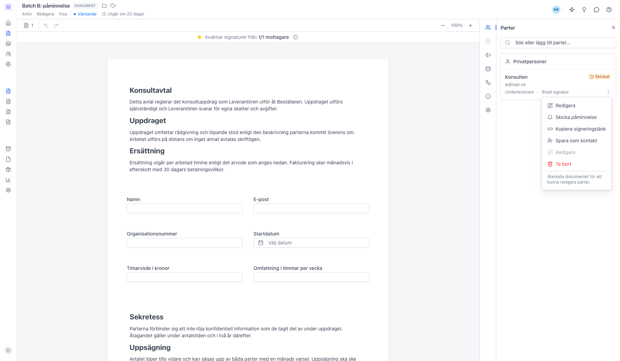Open the info icon in panel rail
Image resolution: width=620 pixels, height=361 pixels.
point(488,96)
